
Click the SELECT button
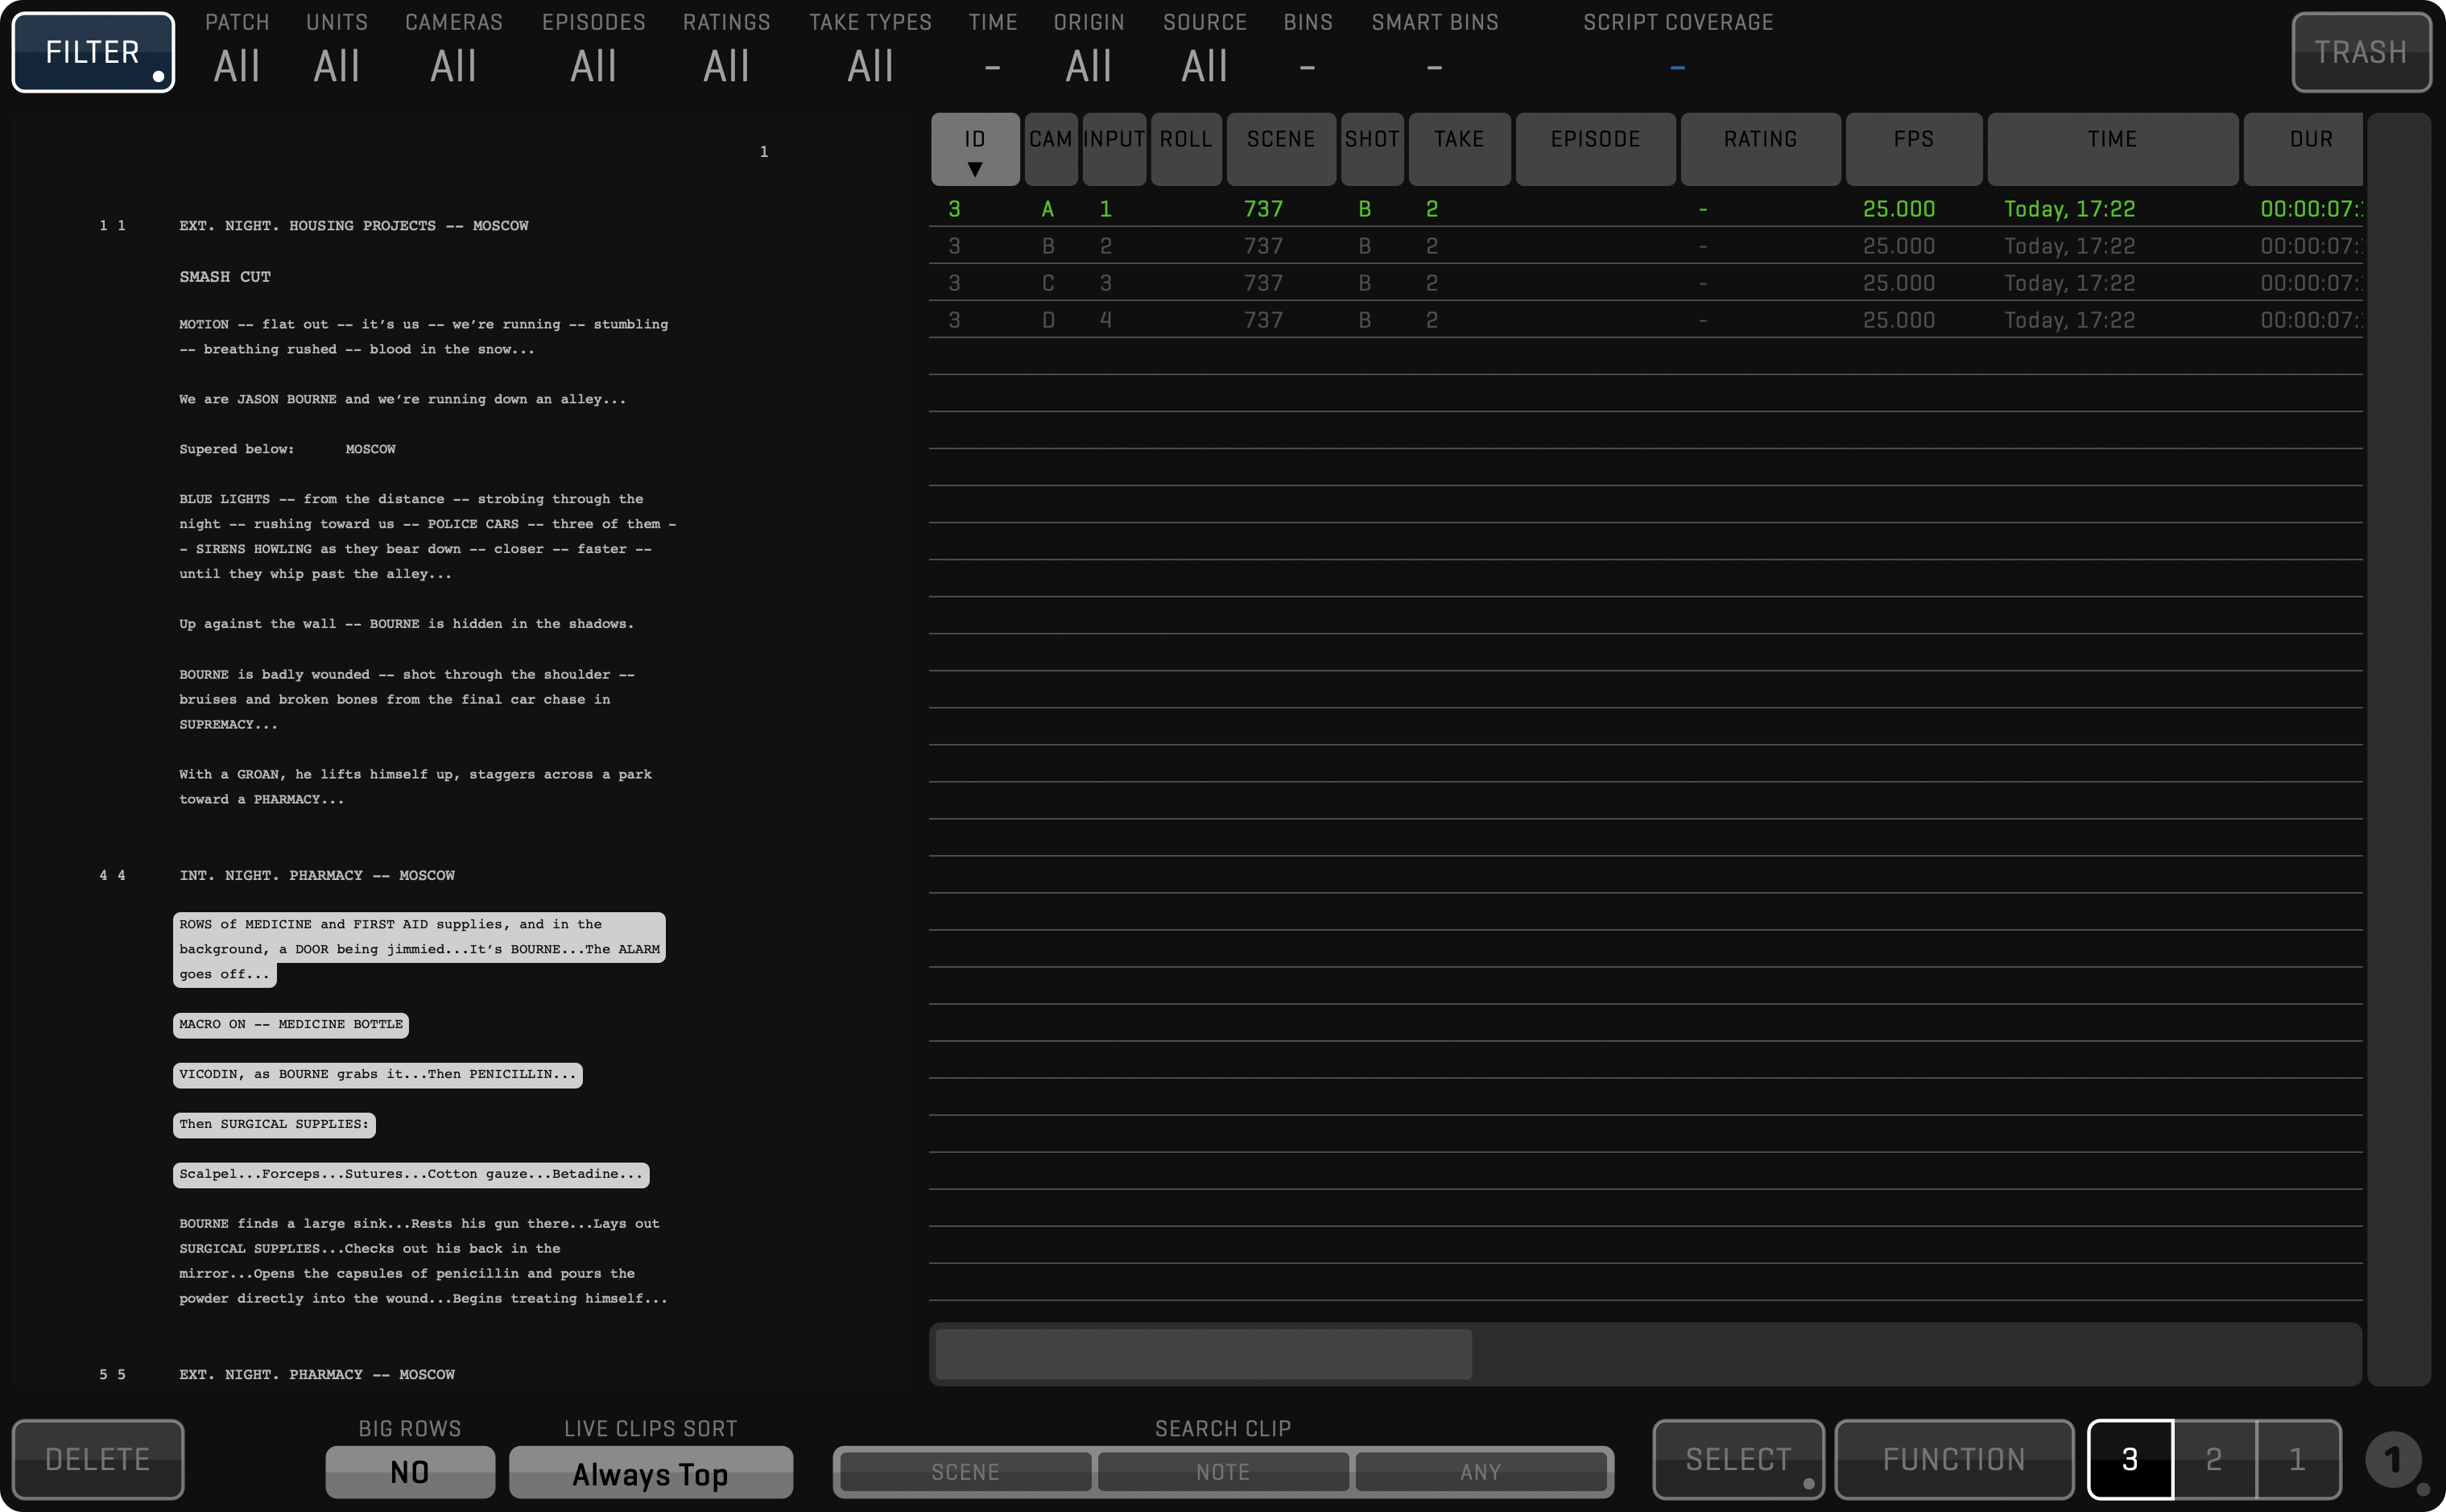point(1737,1459)
